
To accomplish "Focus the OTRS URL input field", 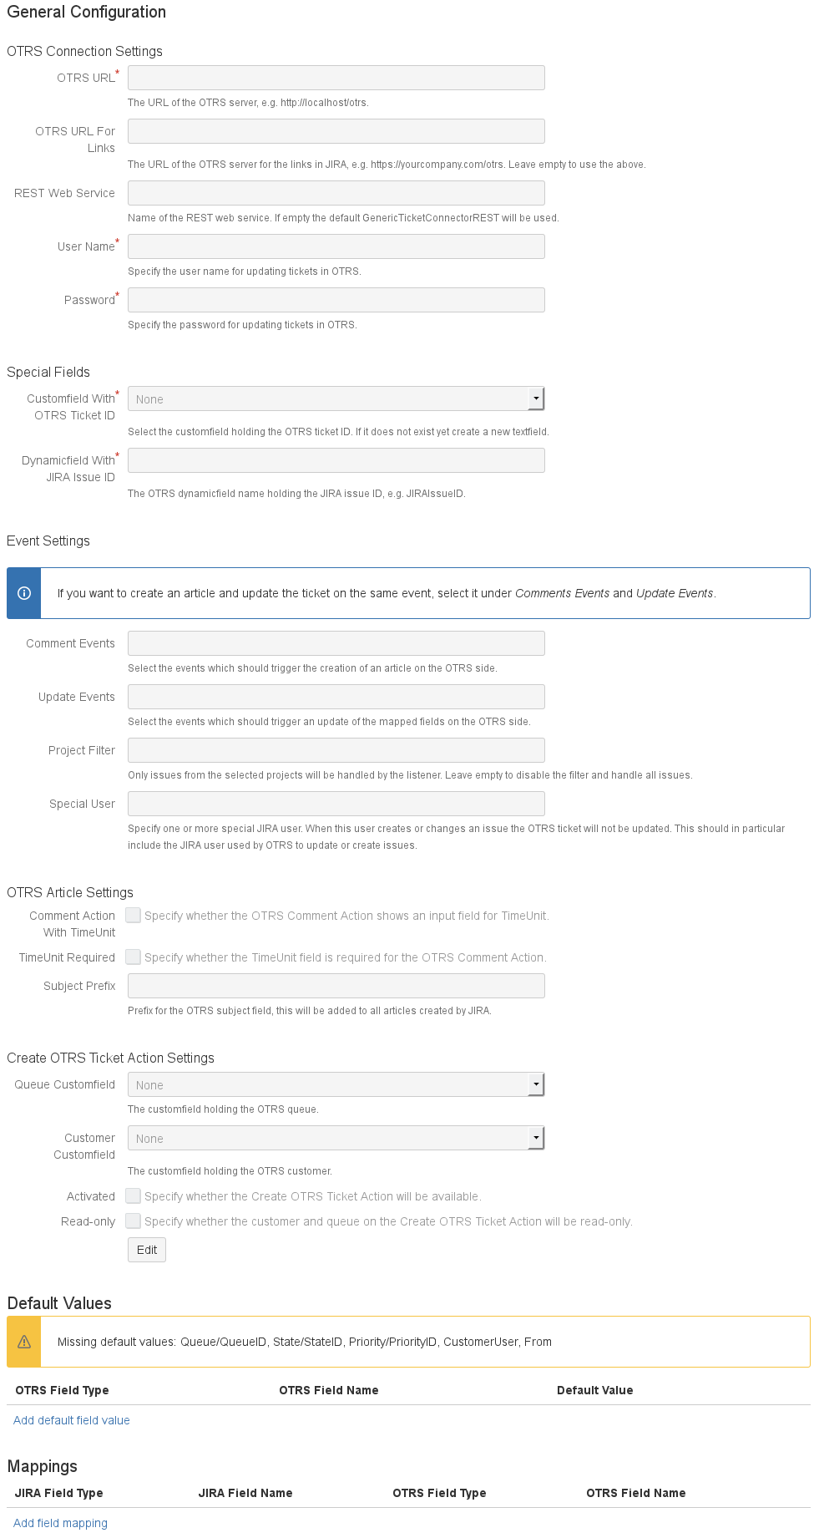I will (x=336, y=79).
